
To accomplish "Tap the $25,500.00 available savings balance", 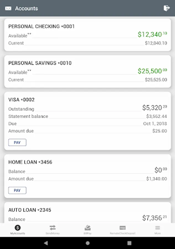I will coord(152,71).
